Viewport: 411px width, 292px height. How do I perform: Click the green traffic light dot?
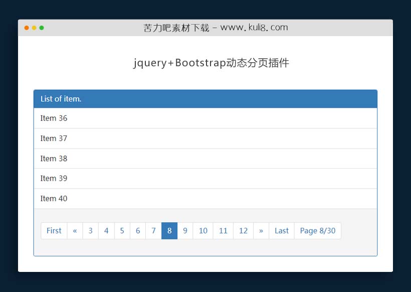click(x=41, y=28)
